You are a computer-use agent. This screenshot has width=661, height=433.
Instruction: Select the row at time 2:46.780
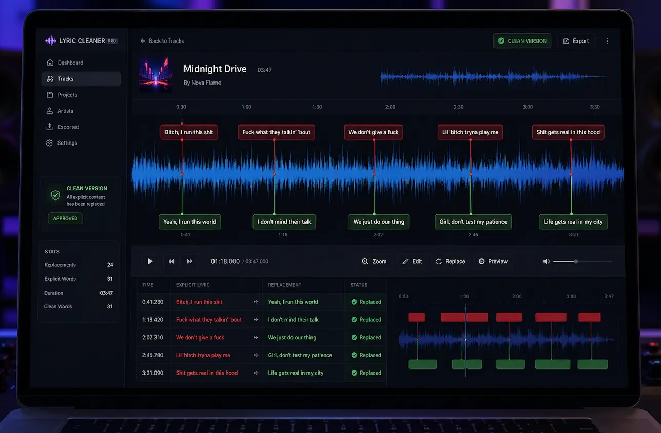pos(261,355)
